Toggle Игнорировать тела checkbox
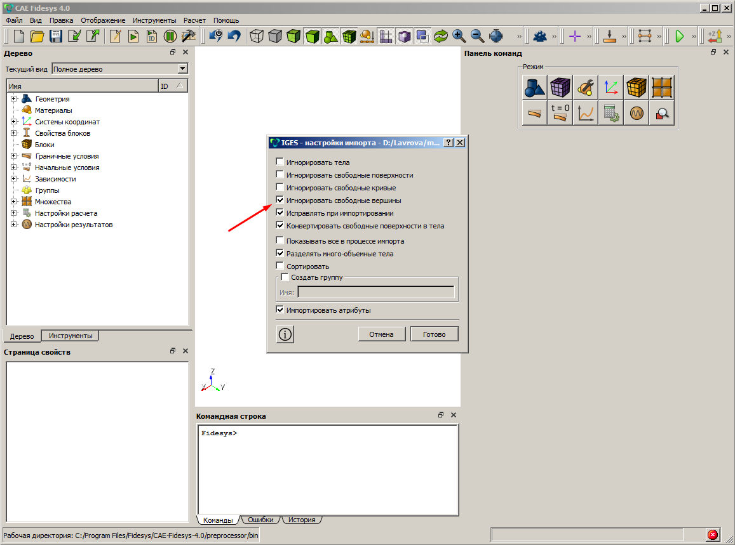This screenshot has width=735, height=545. click(280, 162)
